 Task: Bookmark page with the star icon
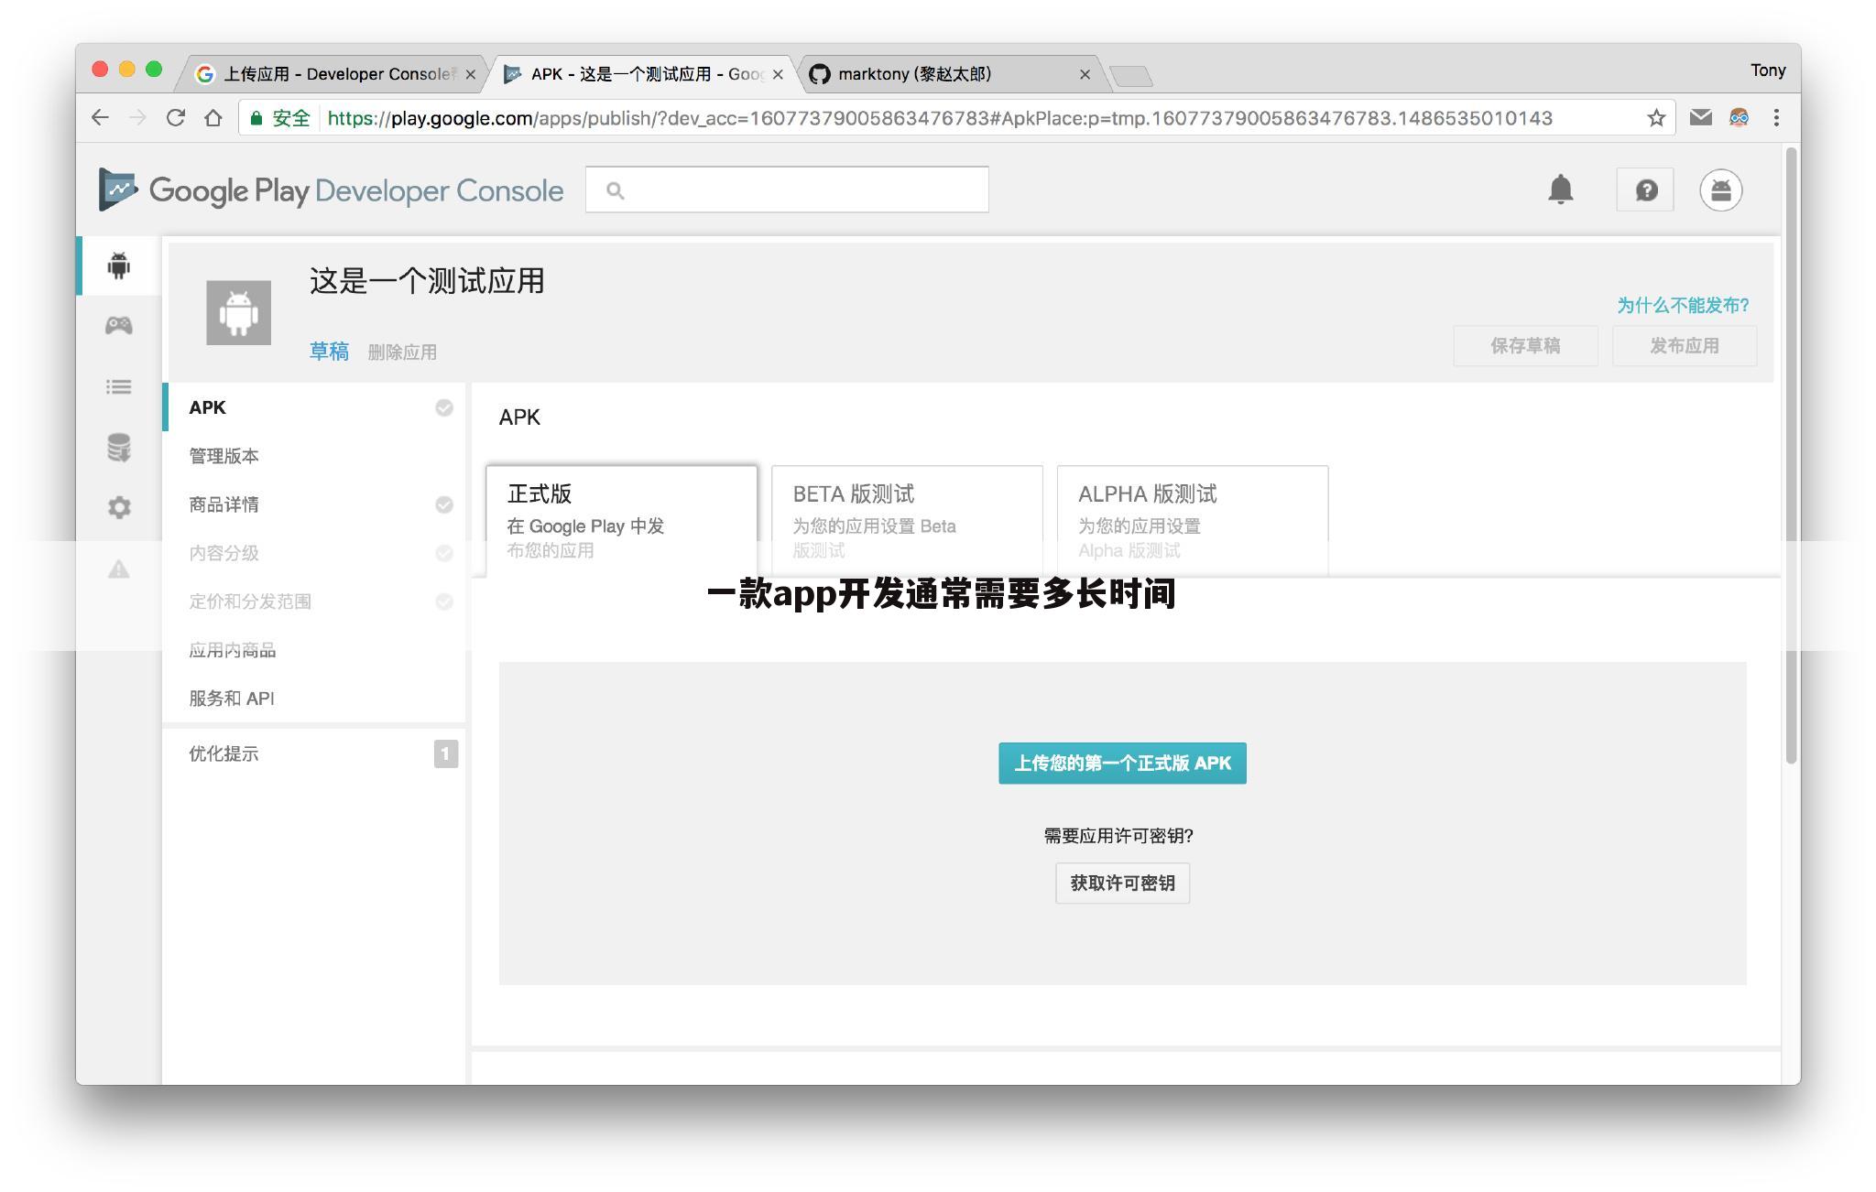pyautogui.click(x=1655, y=118)
